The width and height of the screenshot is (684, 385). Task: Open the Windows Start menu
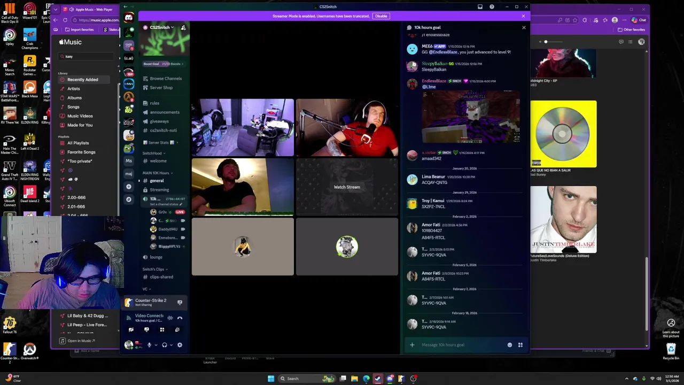[271, 379]
